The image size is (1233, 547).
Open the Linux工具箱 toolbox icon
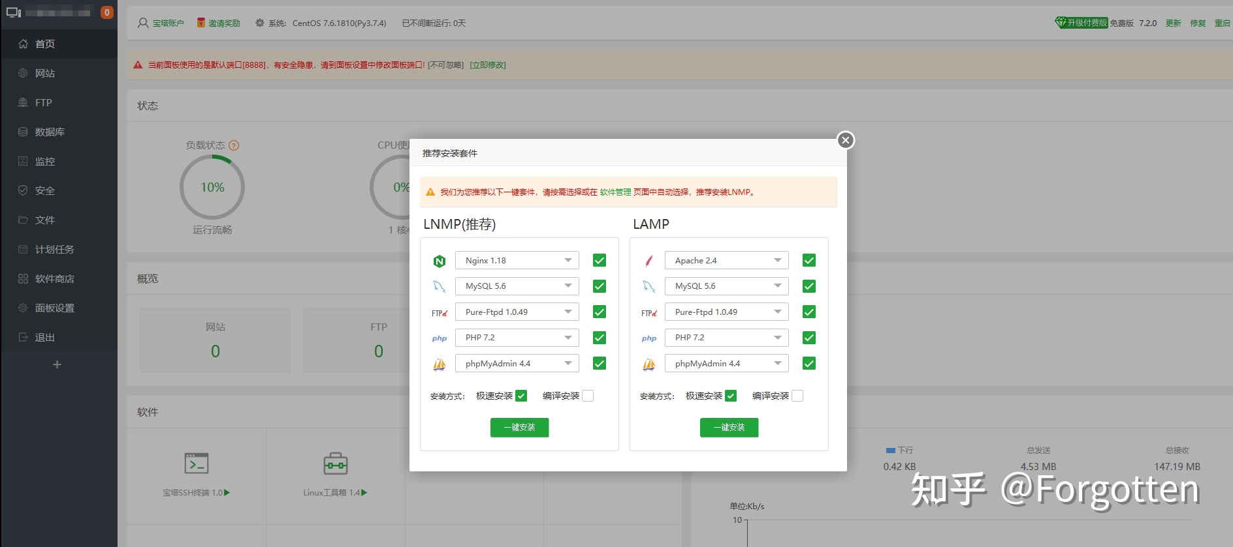(x=336, y=464)
